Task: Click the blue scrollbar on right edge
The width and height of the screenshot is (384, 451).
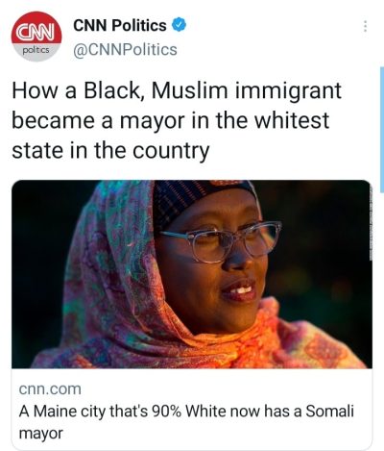Action: (x=382, y=129)
